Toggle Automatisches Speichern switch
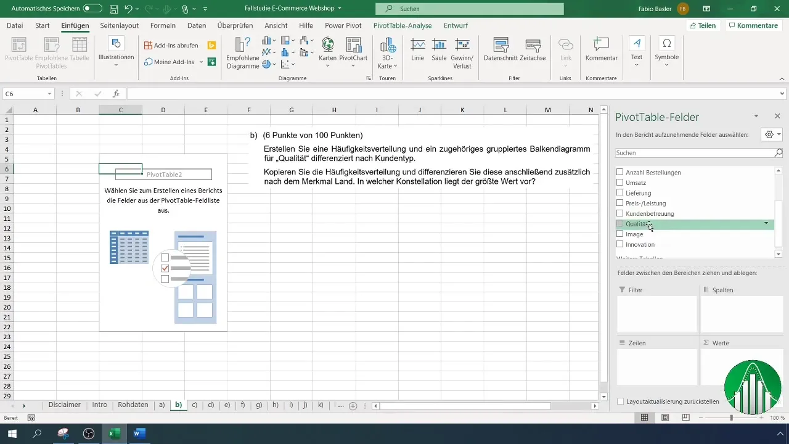 point(92,9)
